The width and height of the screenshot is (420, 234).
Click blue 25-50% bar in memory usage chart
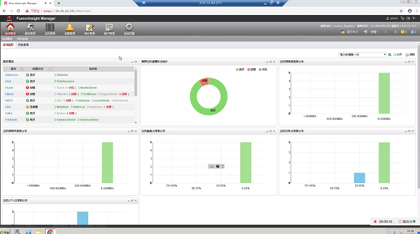click(x=359, y=178)
